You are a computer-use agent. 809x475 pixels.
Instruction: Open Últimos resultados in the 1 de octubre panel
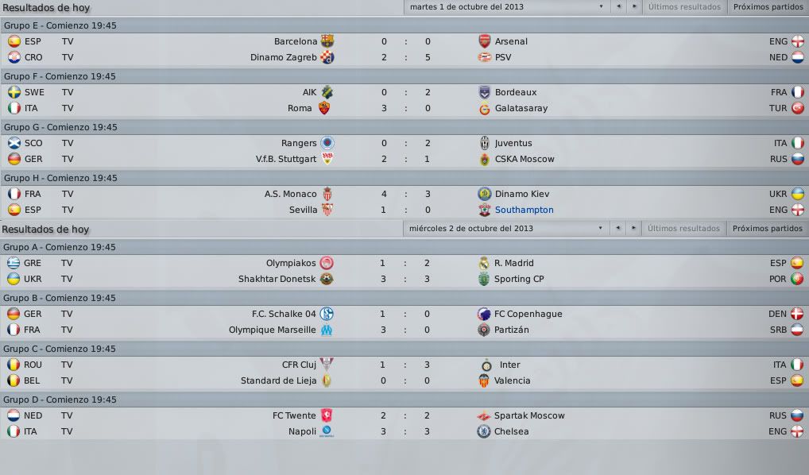(684, 6)
